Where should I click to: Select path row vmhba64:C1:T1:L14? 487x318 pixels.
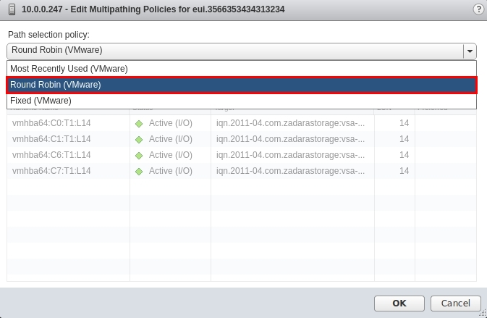point(51,139)
